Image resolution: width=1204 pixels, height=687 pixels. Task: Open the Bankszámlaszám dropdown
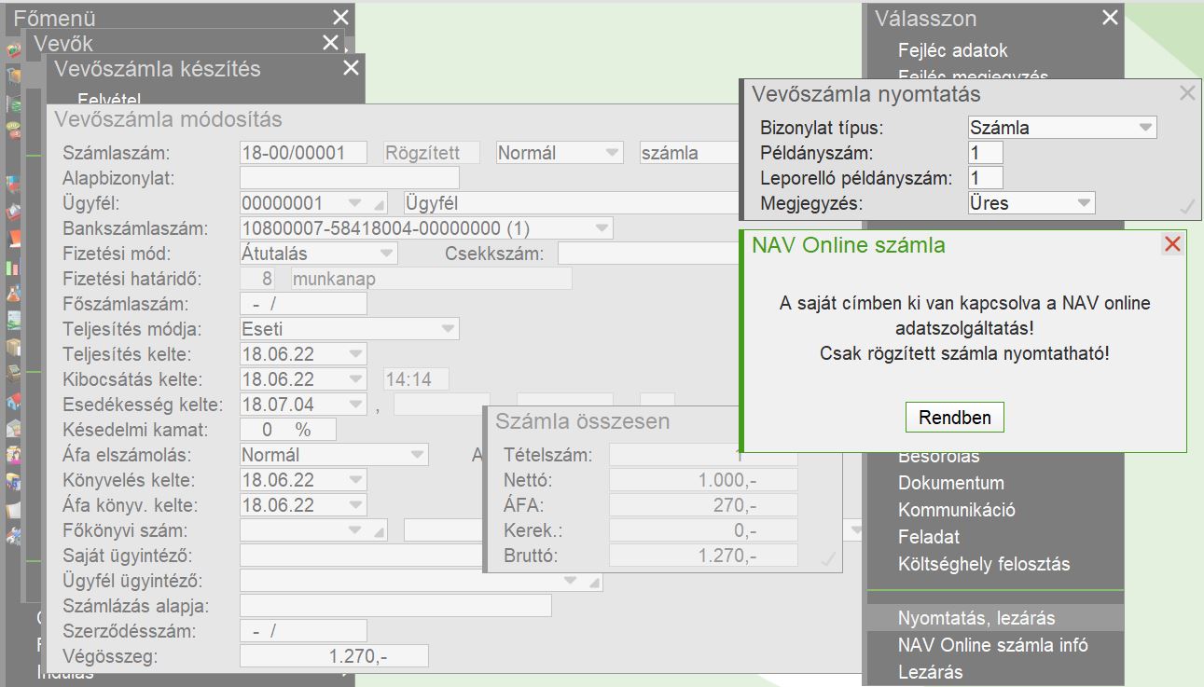(602, 228)
